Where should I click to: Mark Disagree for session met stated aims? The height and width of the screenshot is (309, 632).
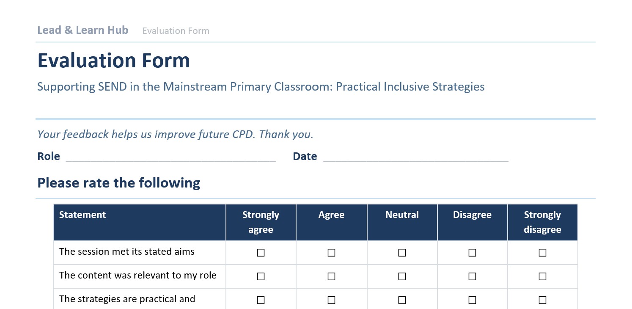[x=472, y=253]
